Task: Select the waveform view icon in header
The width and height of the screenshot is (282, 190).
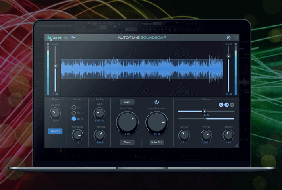Action: click(x=73, y=37)
